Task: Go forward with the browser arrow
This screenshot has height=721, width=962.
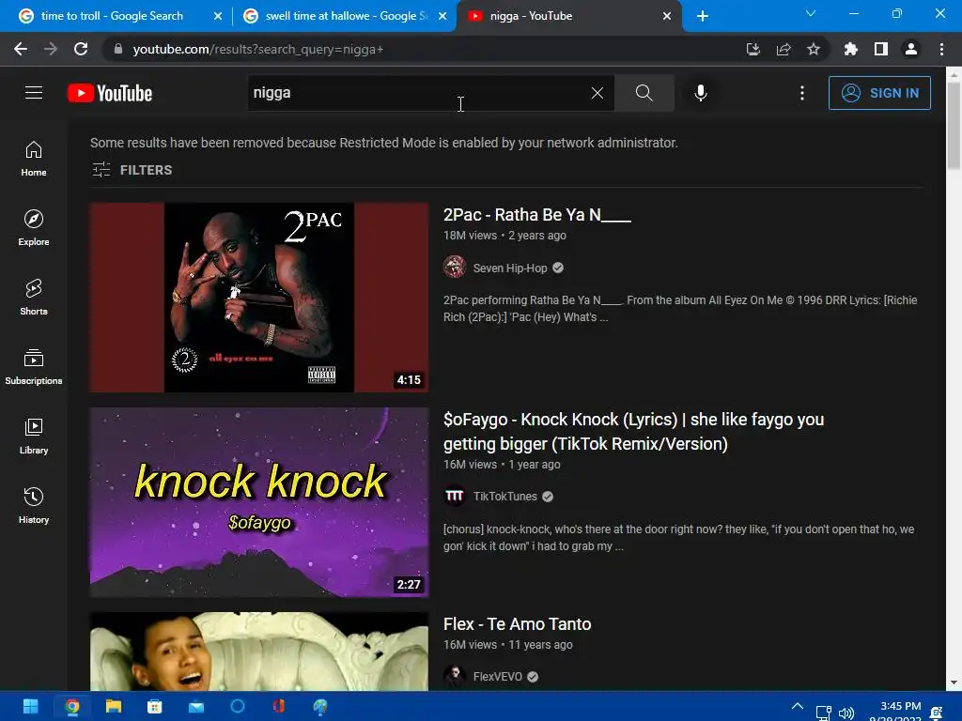Action: point(51,49)
